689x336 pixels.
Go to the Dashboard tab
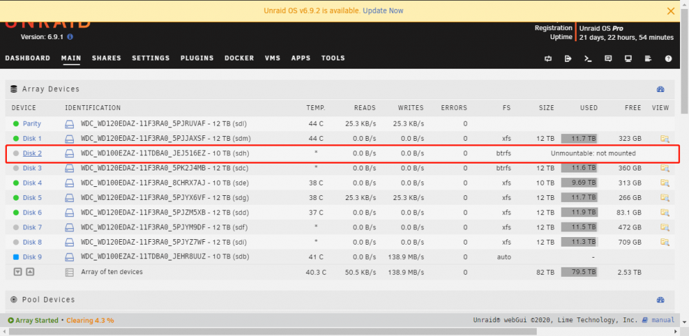[28, 58]
